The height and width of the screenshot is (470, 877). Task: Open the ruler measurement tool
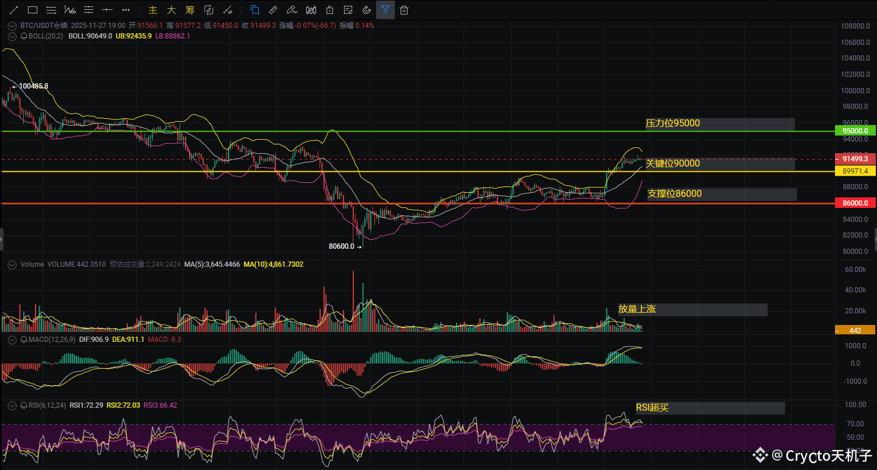click(273, 10)
